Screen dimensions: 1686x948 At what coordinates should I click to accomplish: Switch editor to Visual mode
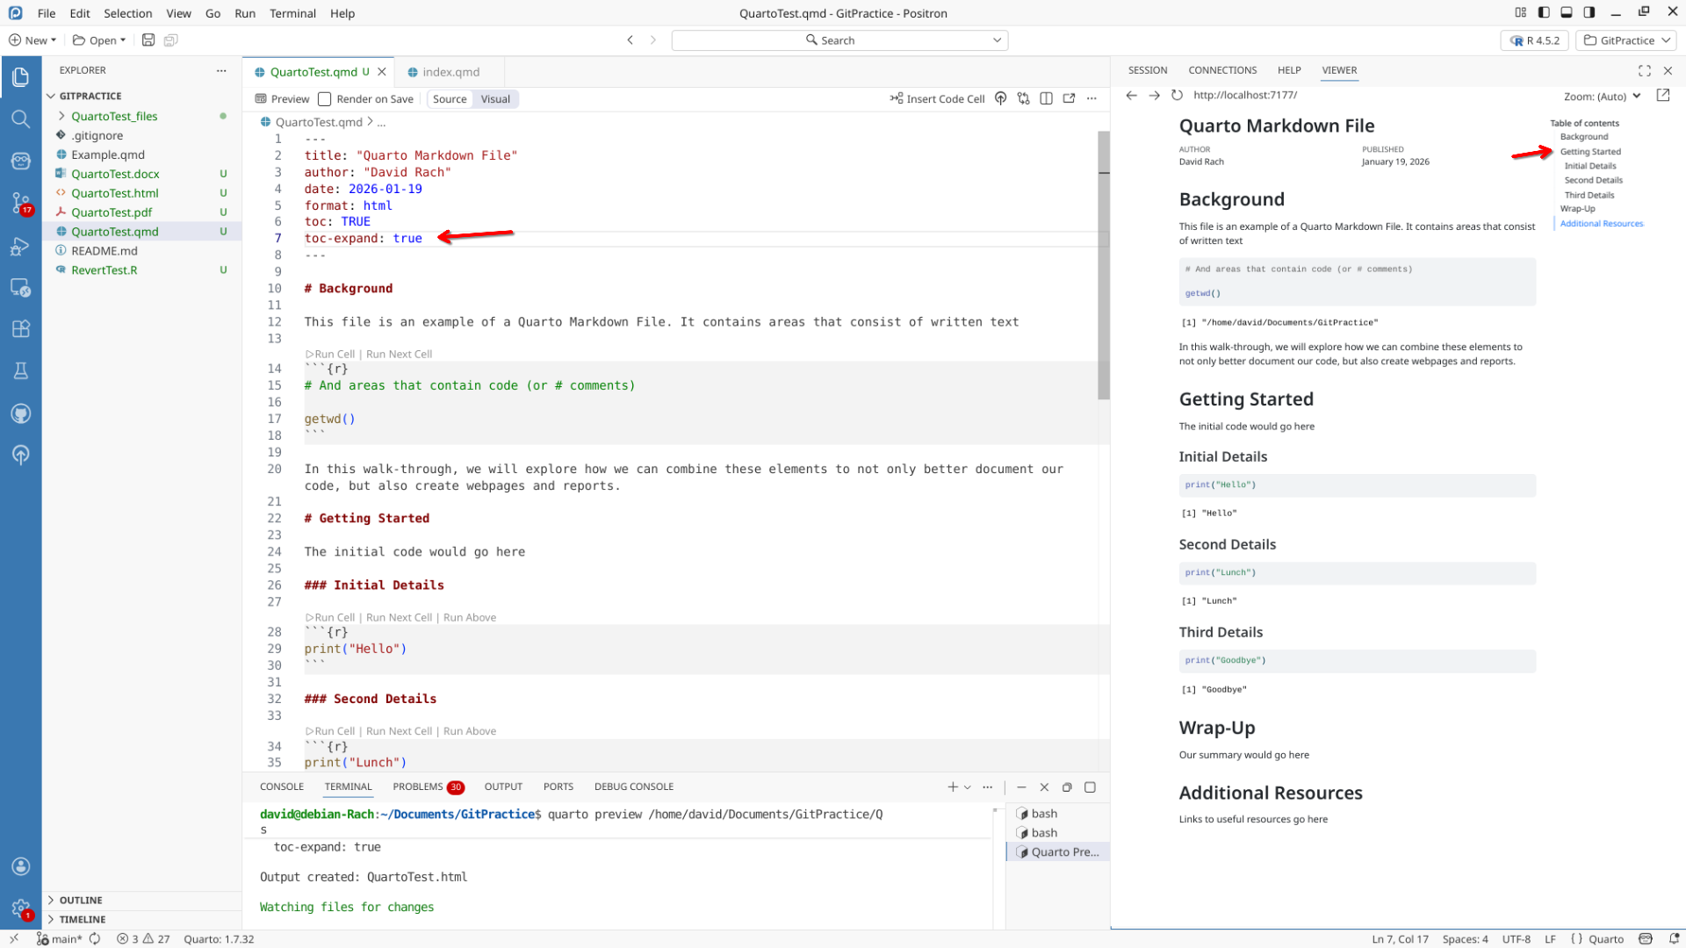click(x=495, y=99)
